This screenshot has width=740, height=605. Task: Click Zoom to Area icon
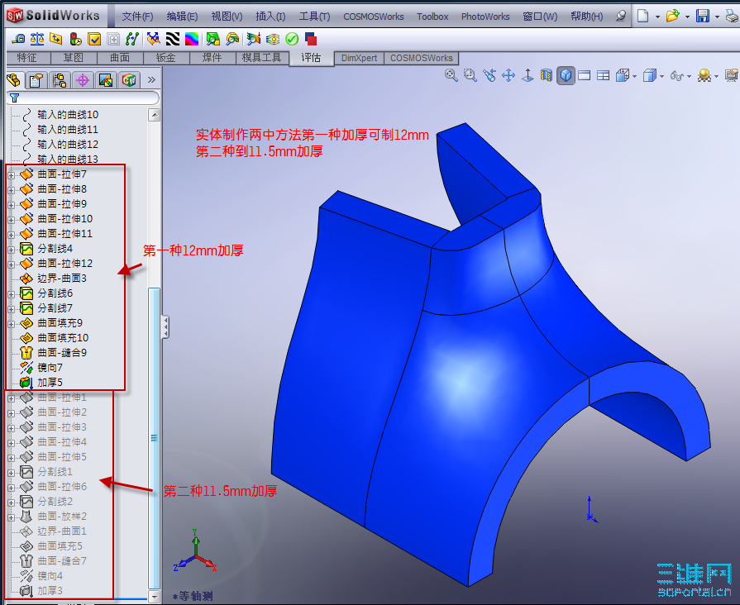(x=470, y=75)
